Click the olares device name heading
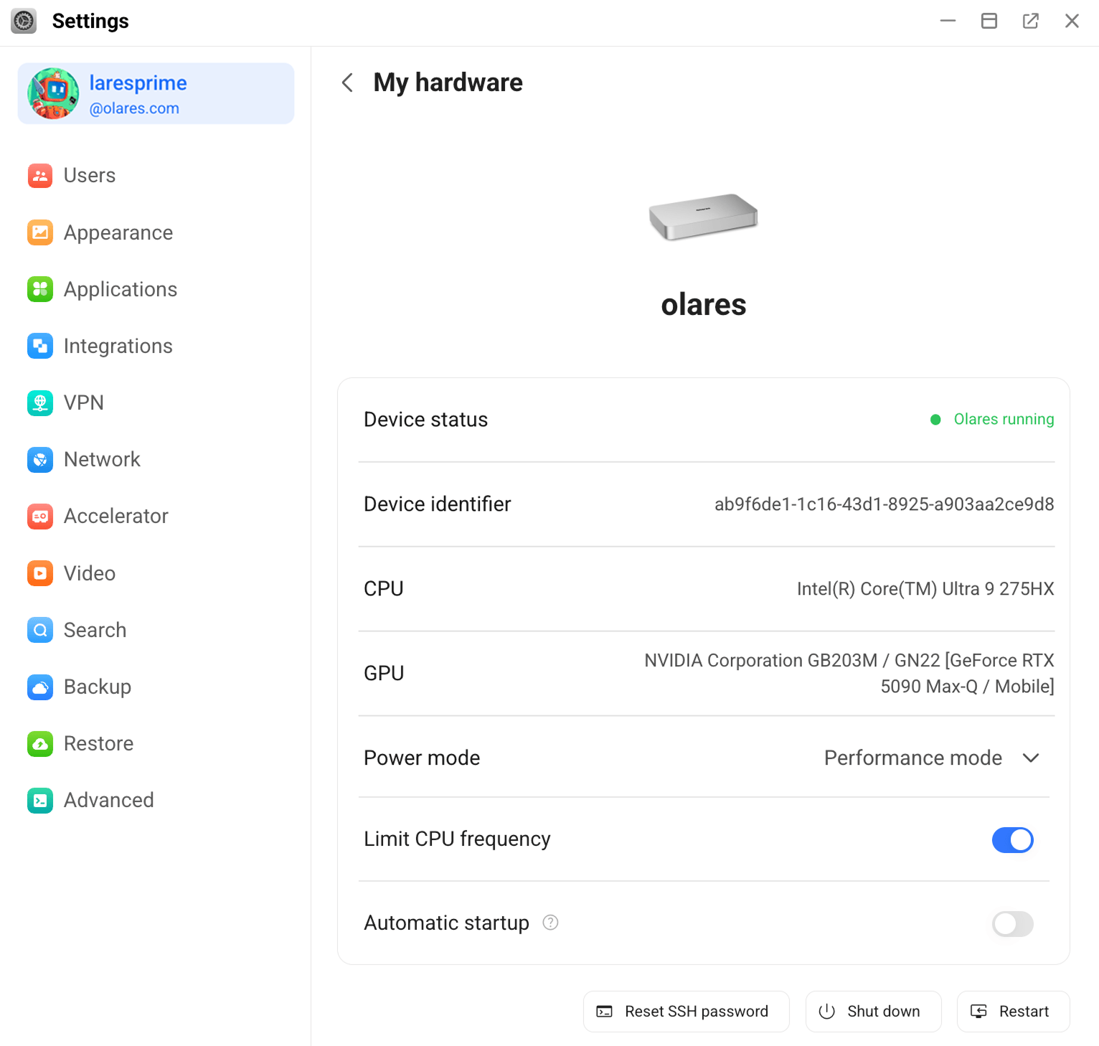The image size is (1099, 1046). tap(704, 305)
